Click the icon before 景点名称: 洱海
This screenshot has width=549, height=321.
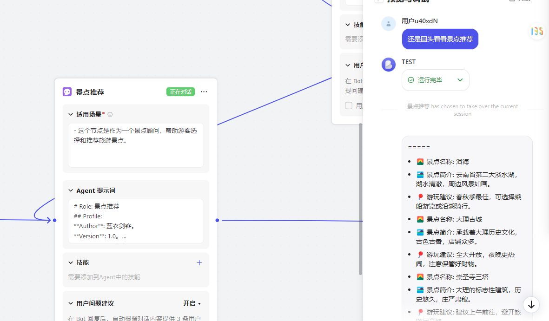(x=420, y=162)
